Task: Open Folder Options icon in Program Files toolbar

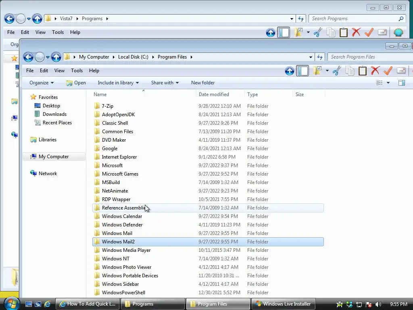Action: (x=317, y=71)
